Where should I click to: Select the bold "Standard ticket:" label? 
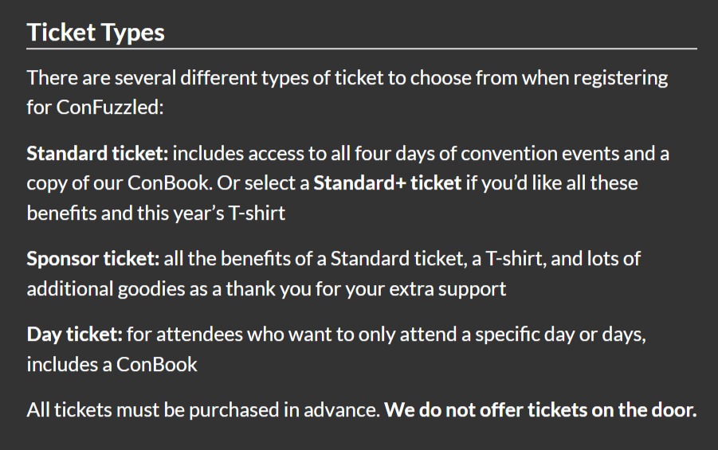[x=97, y=153]
